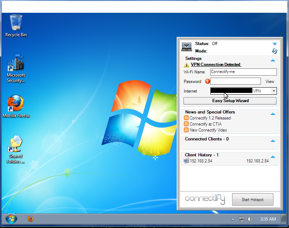Screen dimensions: 289x228
Task: Collapse the News and Special Offers section
Action: click(x=273, y=114)
